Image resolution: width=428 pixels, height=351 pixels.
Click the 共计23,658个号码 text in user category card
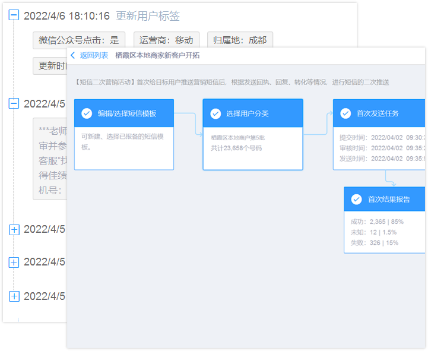point(236,148)
